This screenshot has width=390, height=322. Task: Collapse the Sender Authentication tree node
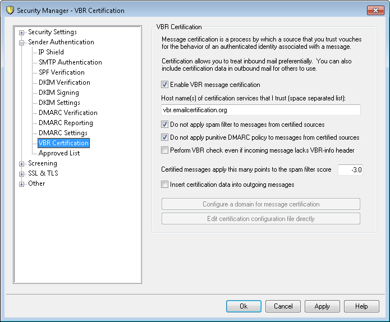coord(22,43)
